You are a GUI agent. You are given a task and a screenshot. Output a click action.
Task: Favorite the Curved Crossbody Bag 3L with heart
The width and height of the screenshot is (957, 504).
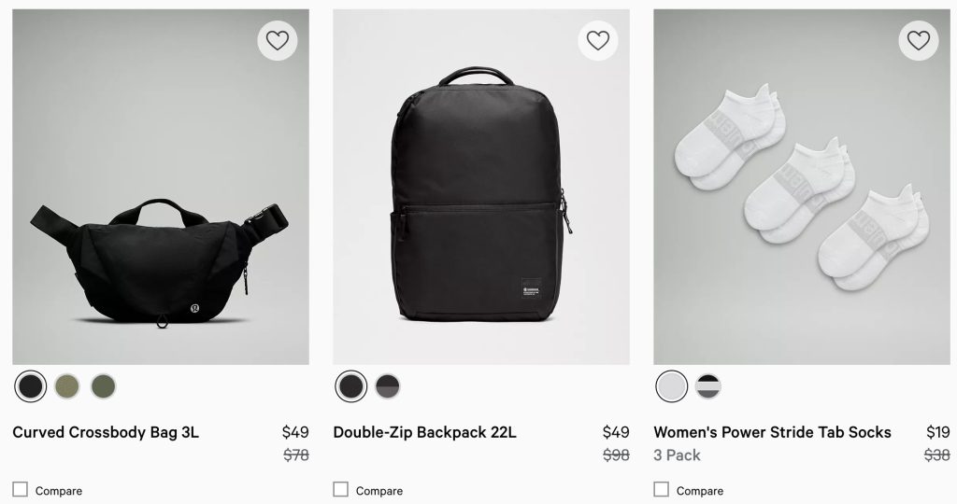point(278,40)
